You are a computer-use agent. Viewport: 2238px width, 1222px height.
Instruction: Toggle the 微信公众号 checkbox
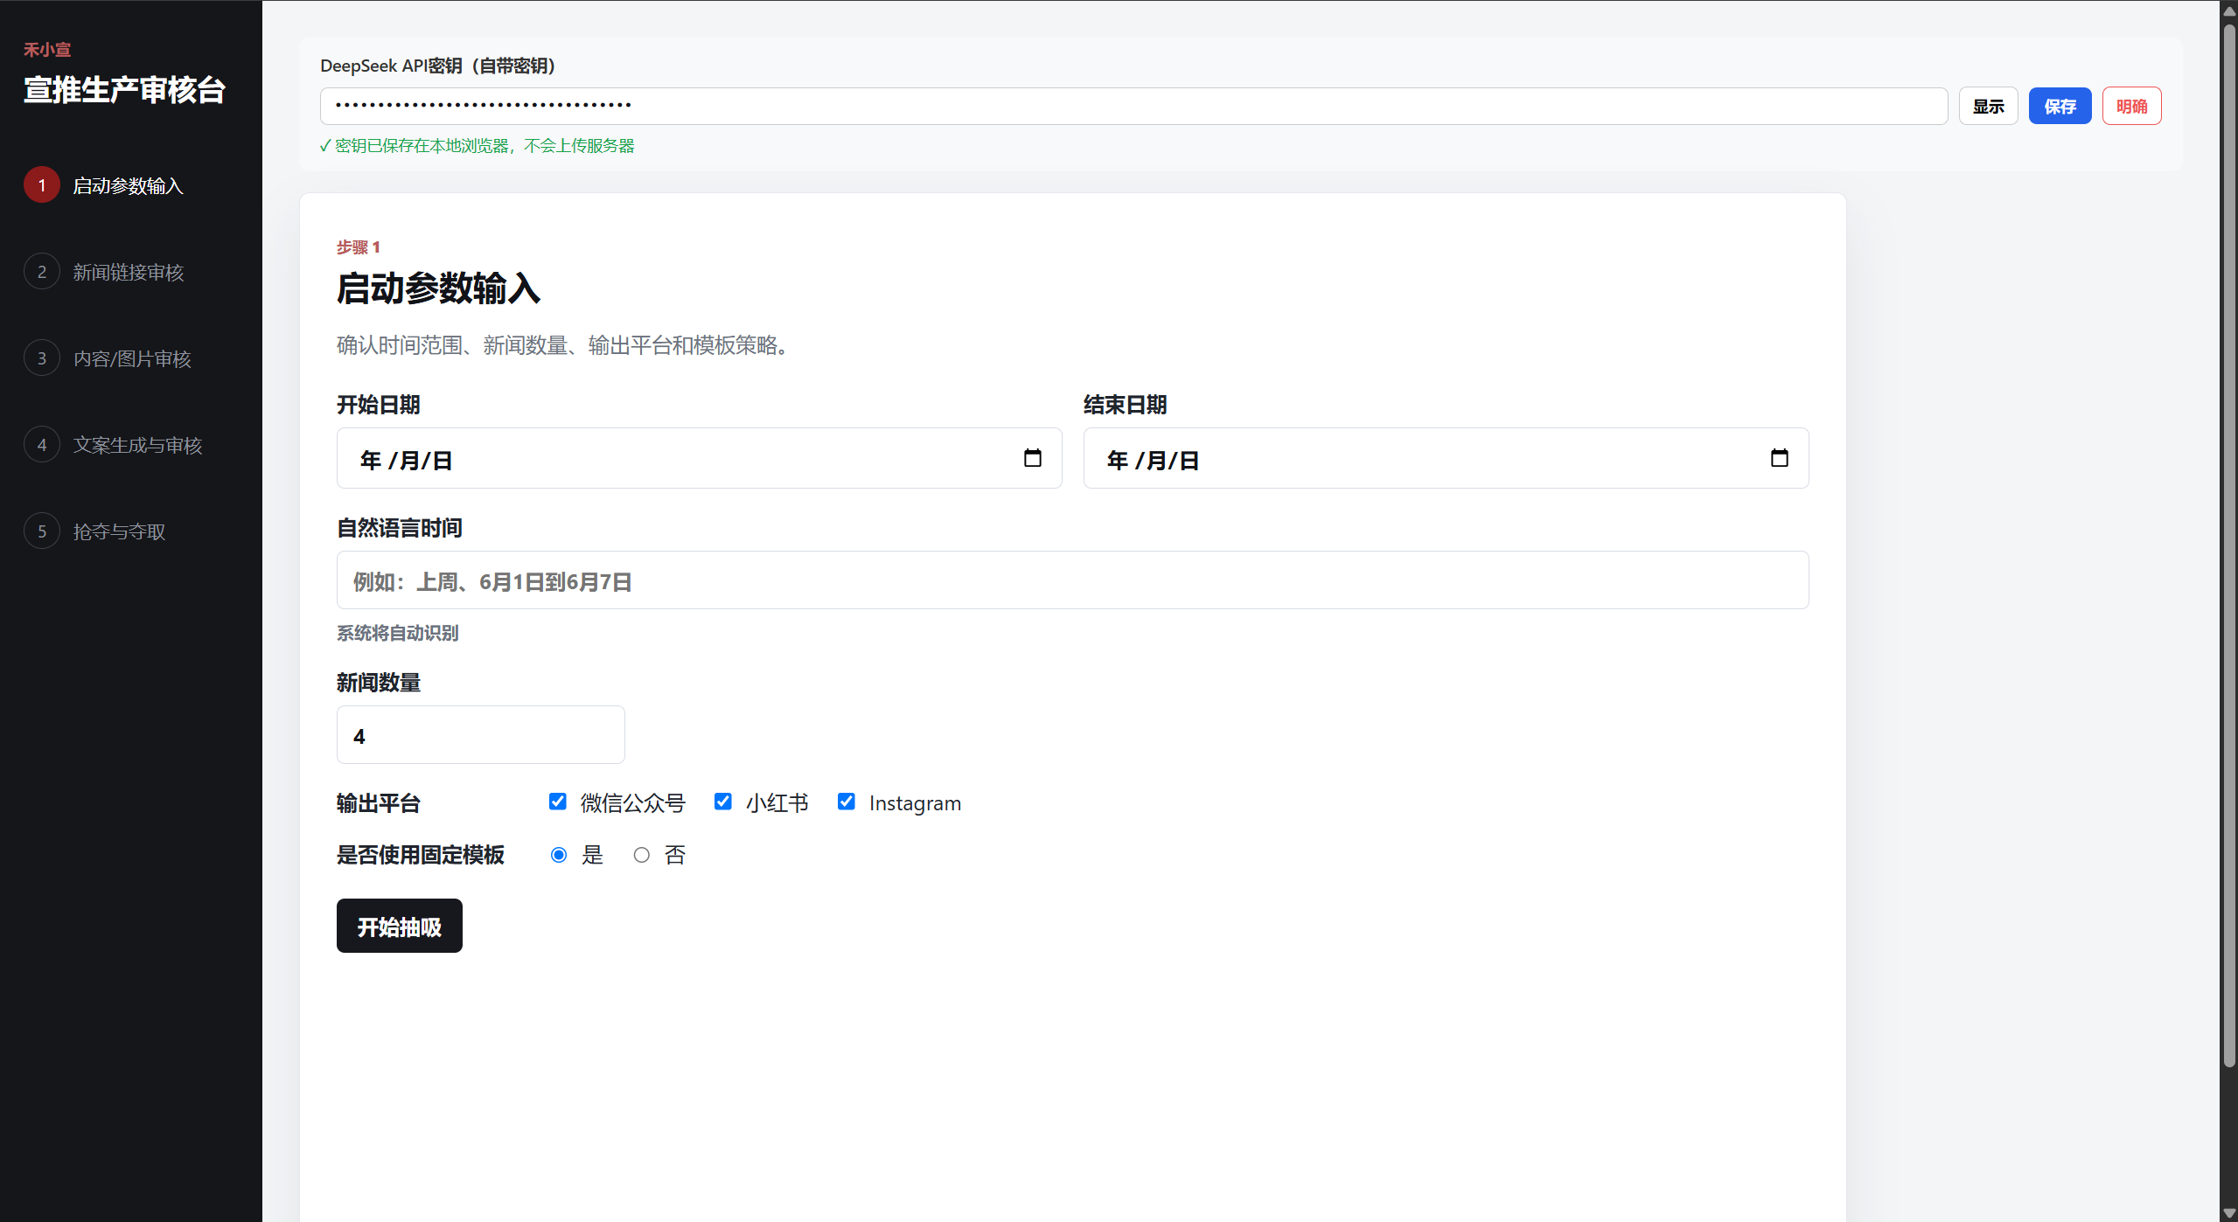click(x=557, y=802)
